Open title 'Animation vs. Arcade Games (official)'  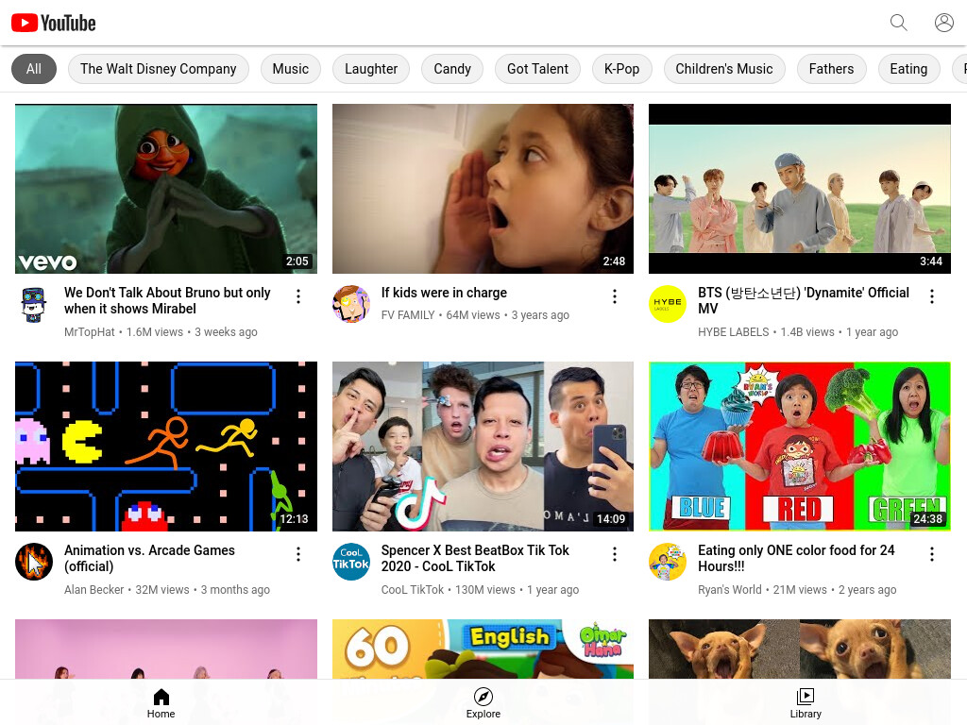(149, 559)
